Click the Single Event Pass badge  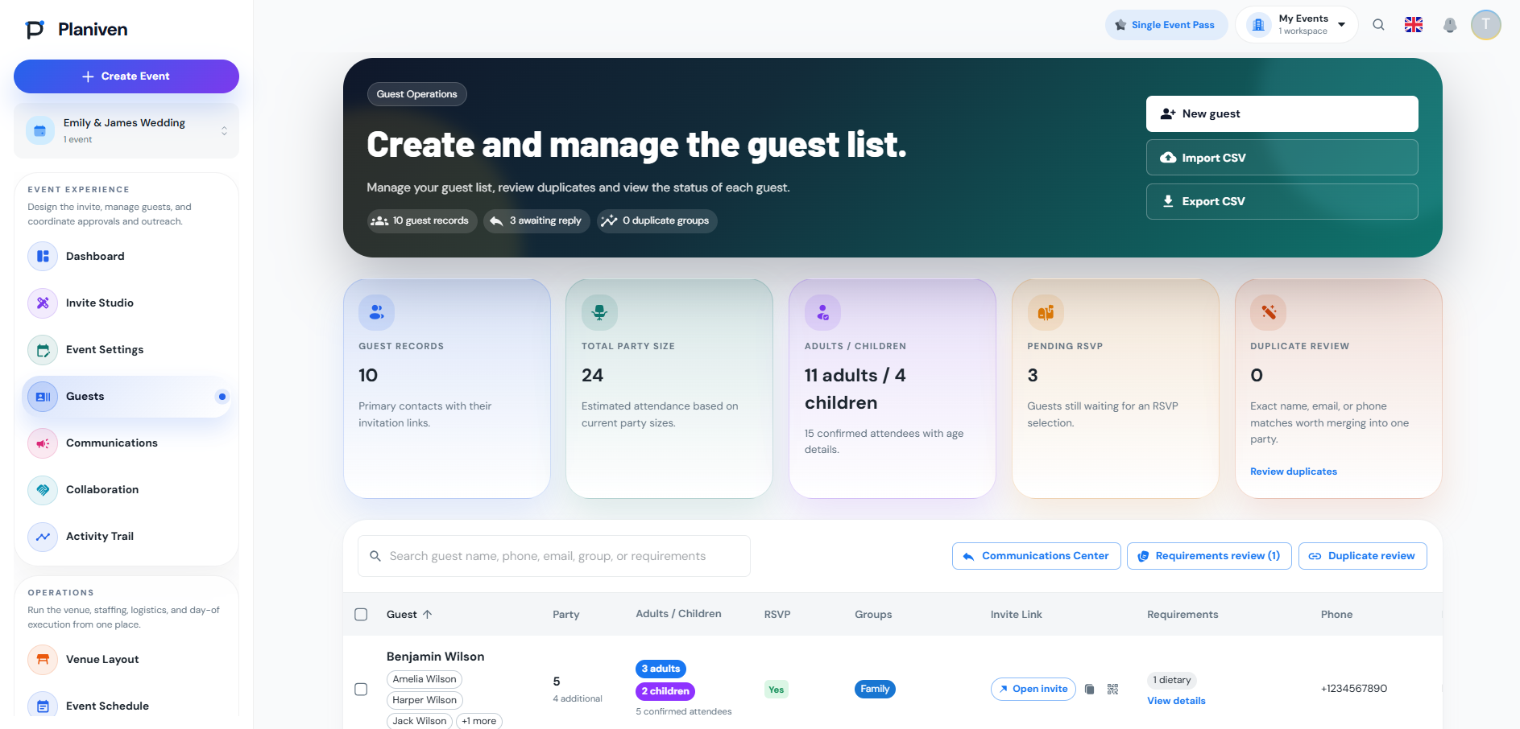coord(1166,25)
